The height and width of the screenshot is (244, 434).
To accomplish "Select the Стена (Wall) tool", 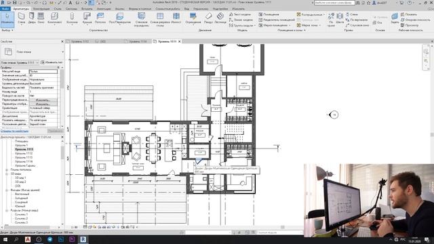I will pos(21,18).
